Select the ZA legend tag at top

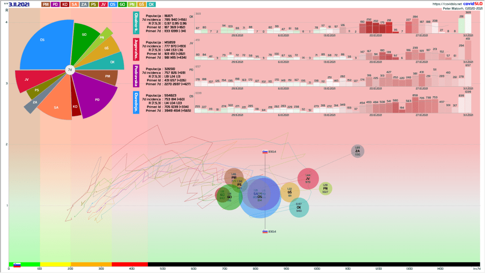point(84,4)
